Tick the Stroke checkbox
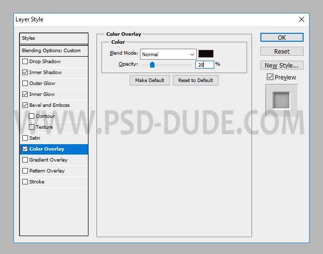Image resolution: width=323 pixels, height=254 pixels. point(25,182)
